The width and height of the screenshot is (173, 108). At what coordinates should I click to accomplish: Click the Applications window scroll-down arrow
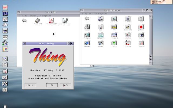pyautogui.click(x=151, y=60)
